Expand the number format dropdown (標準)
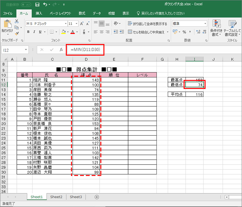This screenshot has width=242, height=207. (x=205, y=24)
